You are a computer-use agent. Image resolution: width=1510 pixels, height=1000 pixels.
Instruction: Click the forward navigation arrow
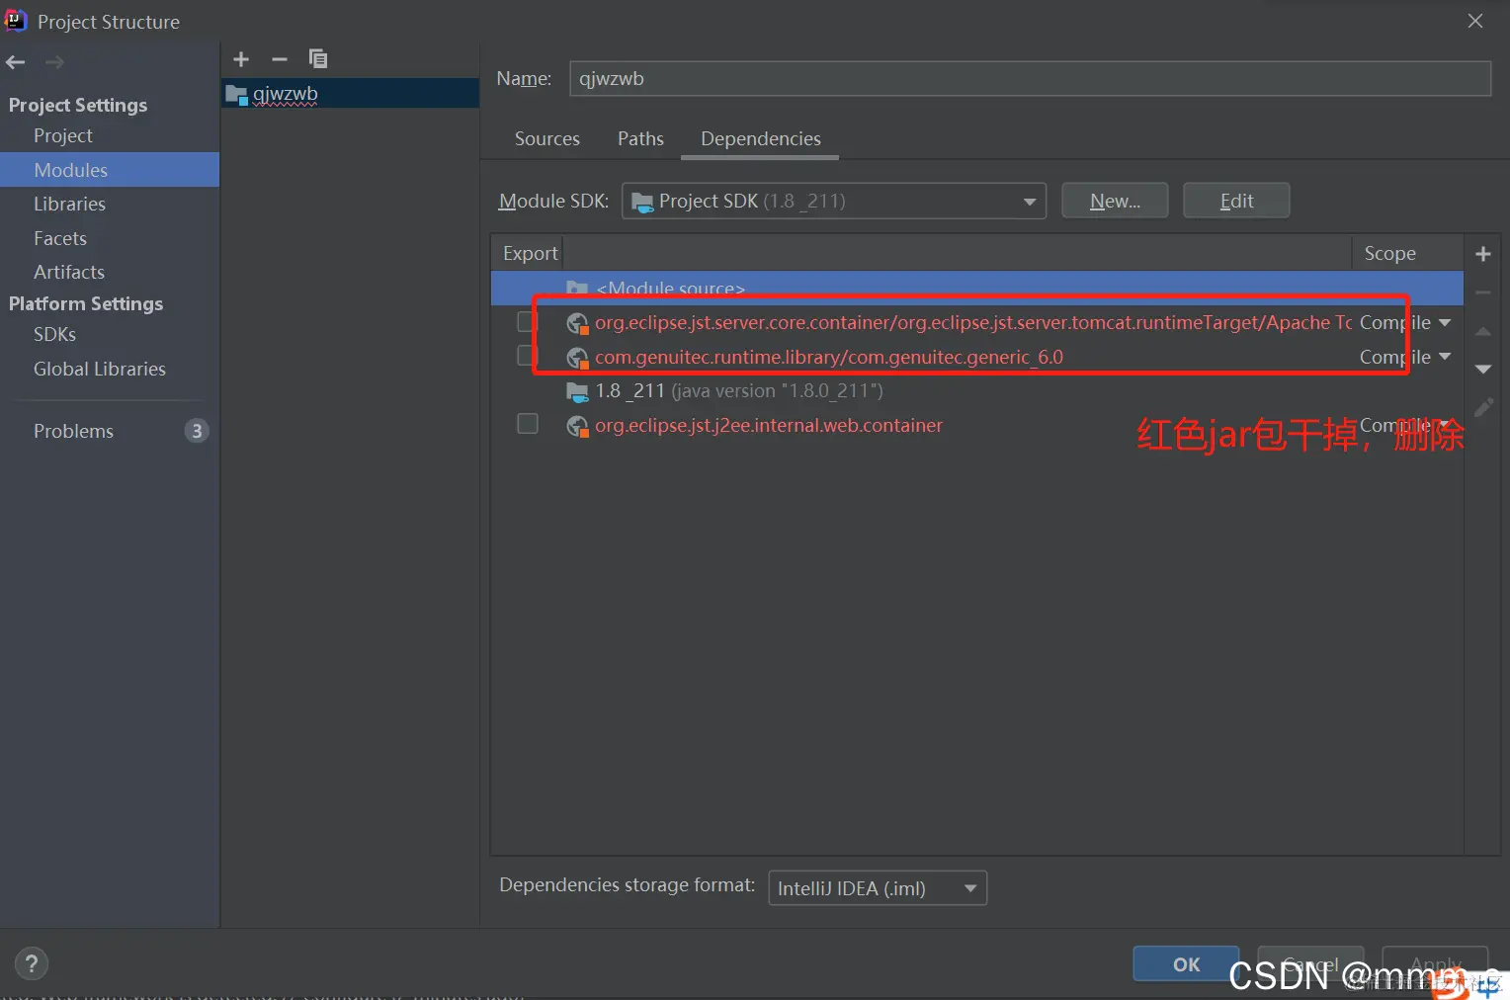[x=54, y=62]
